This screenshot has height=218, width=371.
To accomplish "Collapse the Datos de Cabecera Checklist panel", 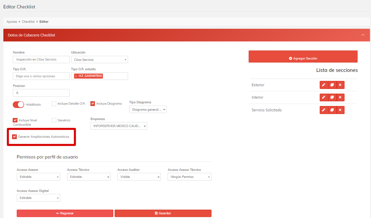I will click(363, 35).
